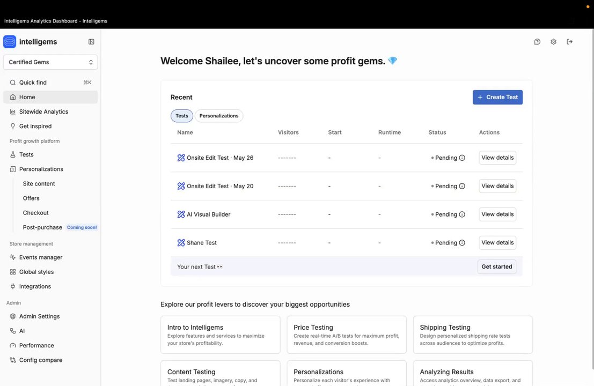594x386 pixels.
Task: Click the AI sidebar icon
Action: point(13,331)
